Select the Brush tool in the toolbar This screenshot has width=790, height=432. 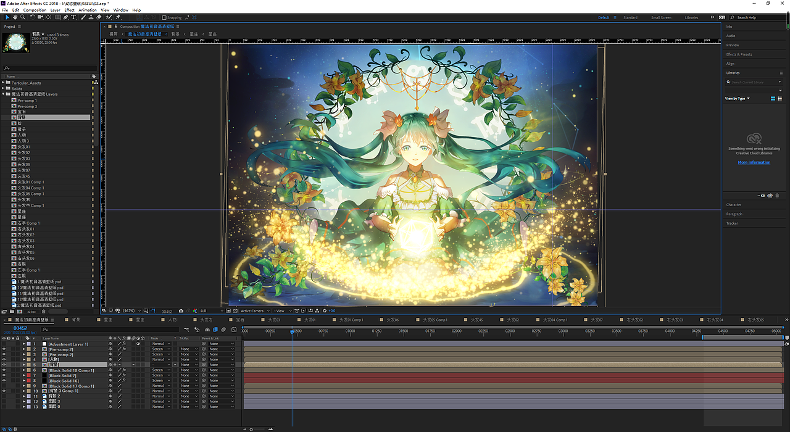(x=83, y=17)
